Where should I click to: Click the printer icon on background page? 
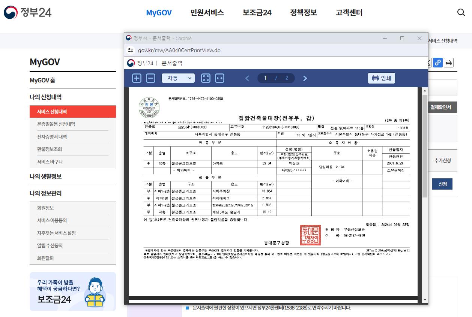[449, 63]
